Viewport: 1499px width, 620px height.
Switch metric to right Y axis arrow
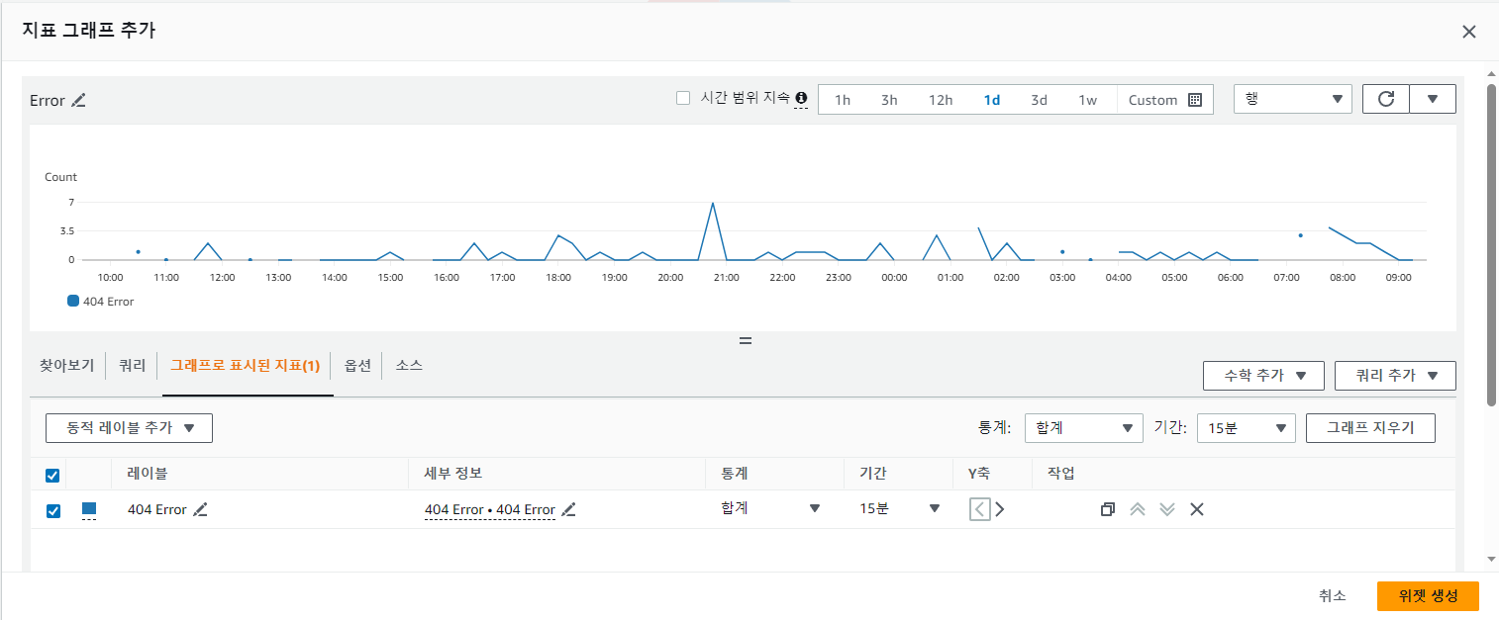pyautogui.click(x=1000, y=509)
